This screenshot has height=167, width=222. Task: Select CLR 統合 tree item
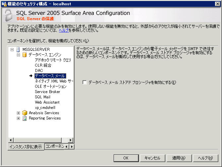[x=43, y=65]
